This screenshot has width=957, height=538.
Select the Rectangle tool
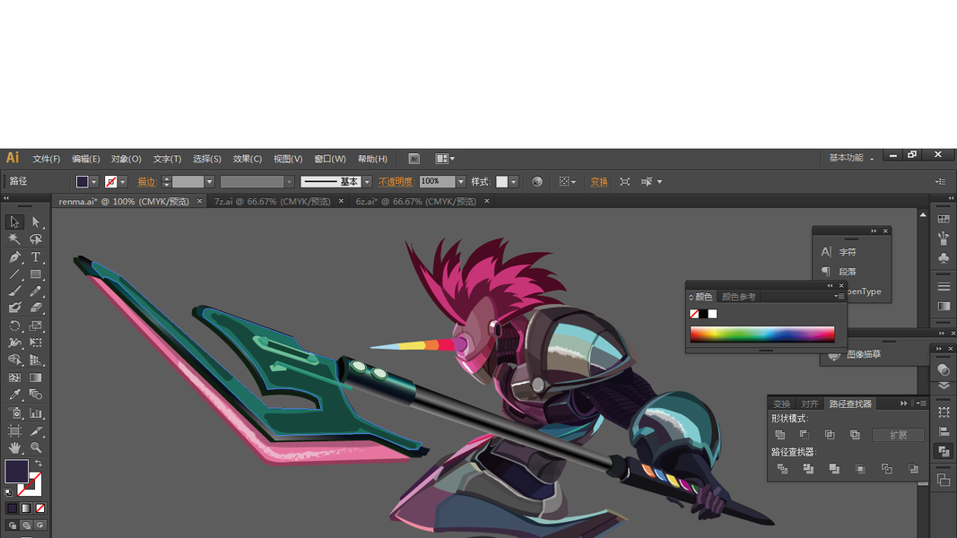(36, 273)
